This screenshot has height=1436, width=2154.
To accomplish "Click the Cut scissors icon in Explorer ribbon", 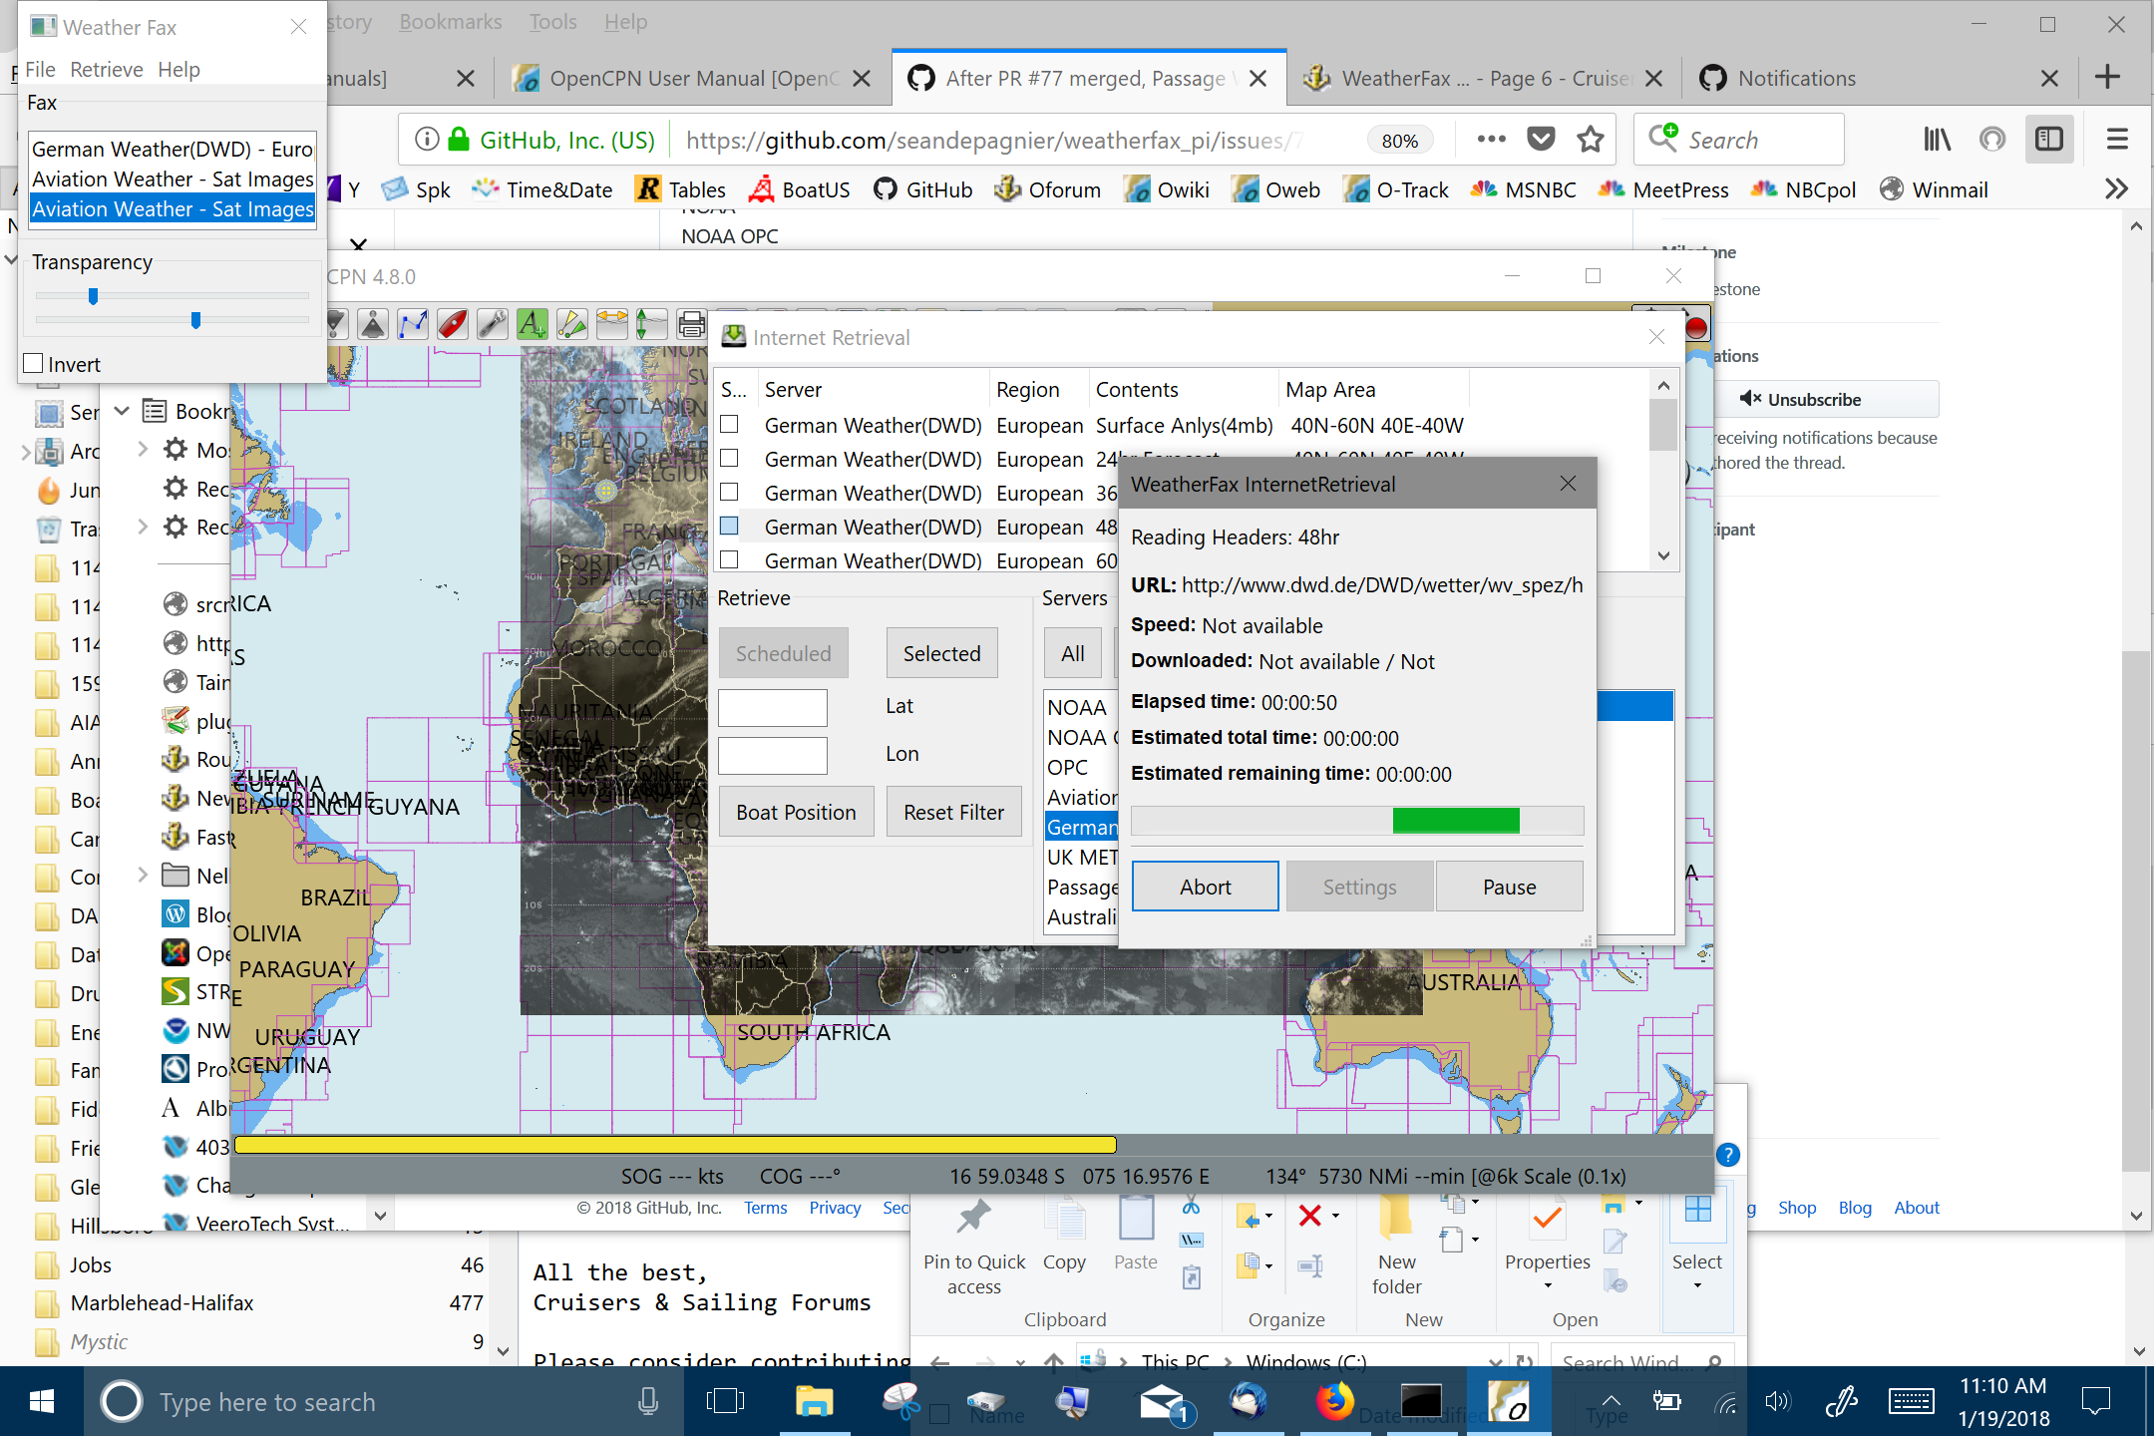I will tap(1191, 1207).
